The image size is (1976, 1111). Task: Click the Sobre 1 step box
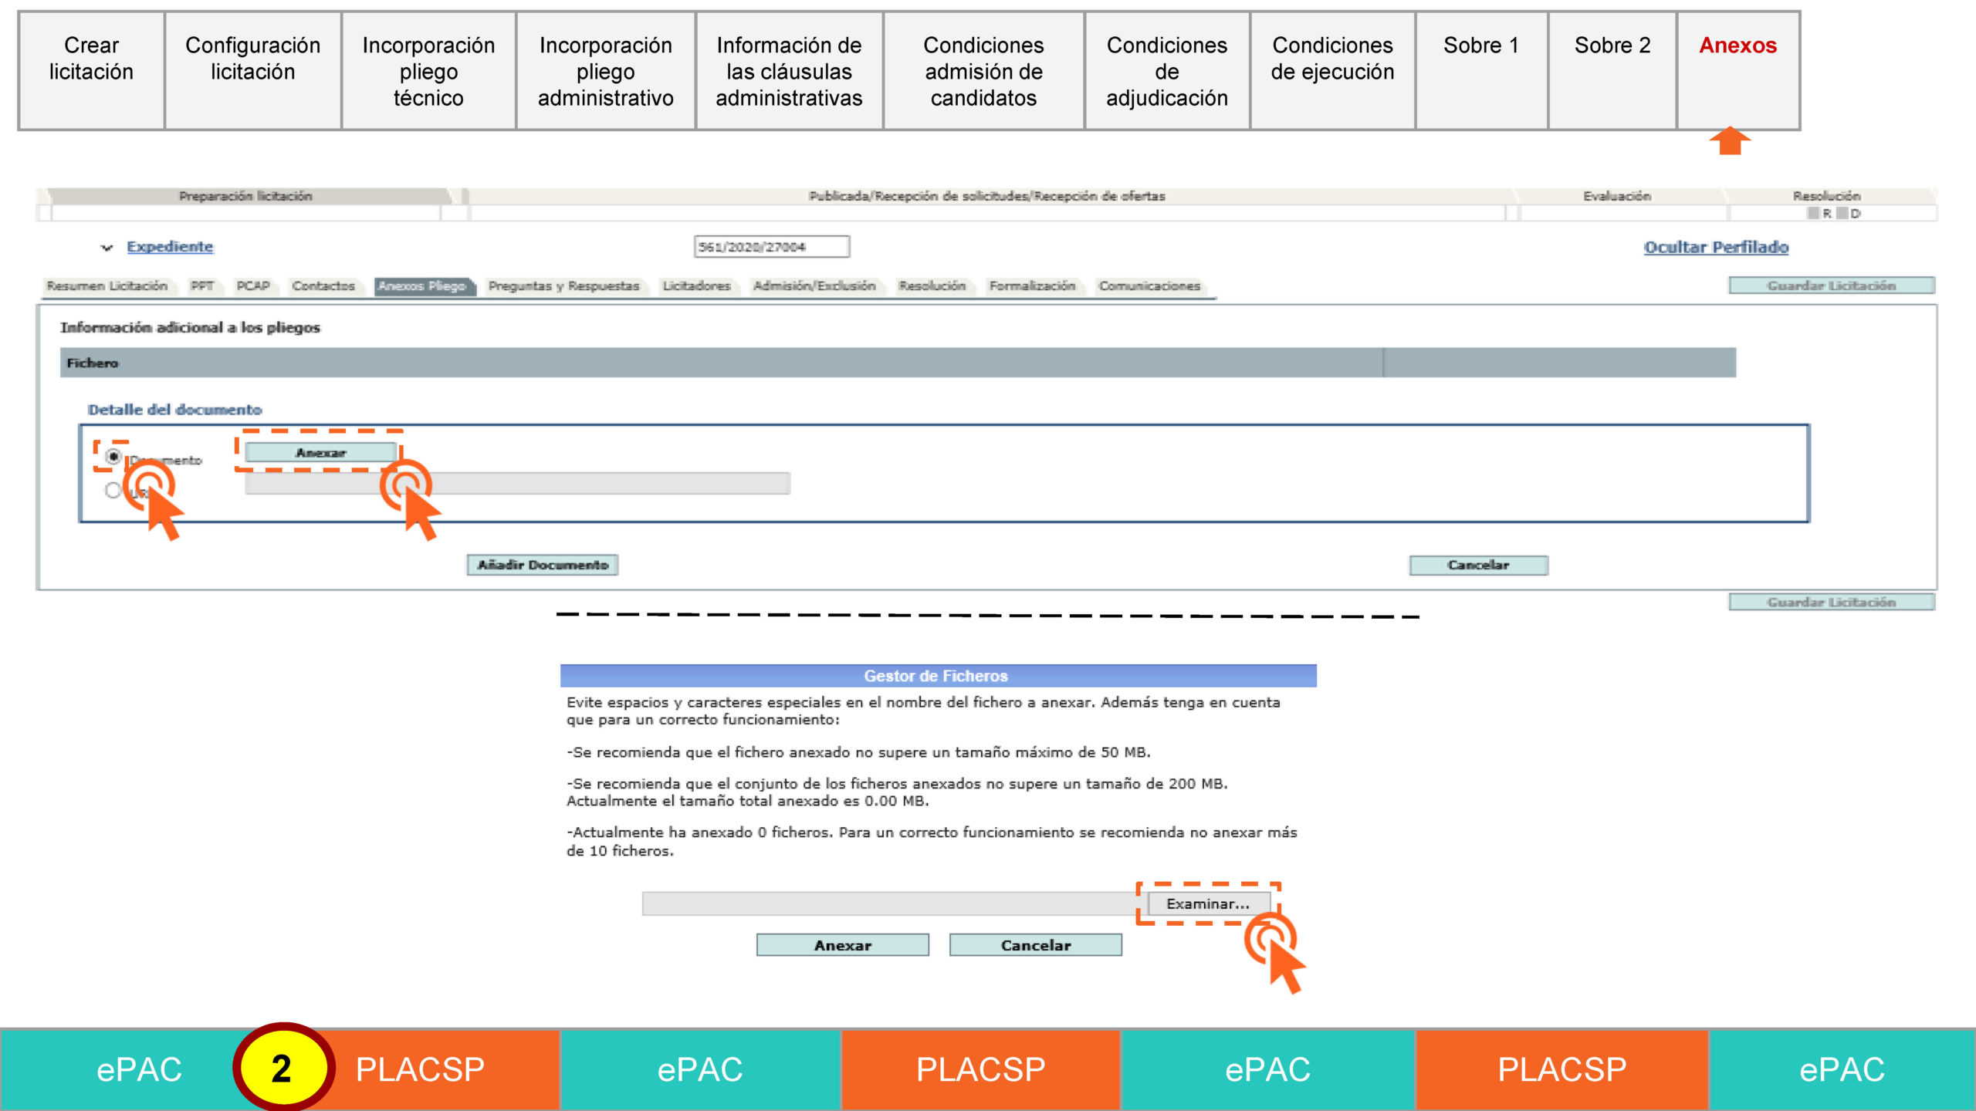click(1481, 70)
